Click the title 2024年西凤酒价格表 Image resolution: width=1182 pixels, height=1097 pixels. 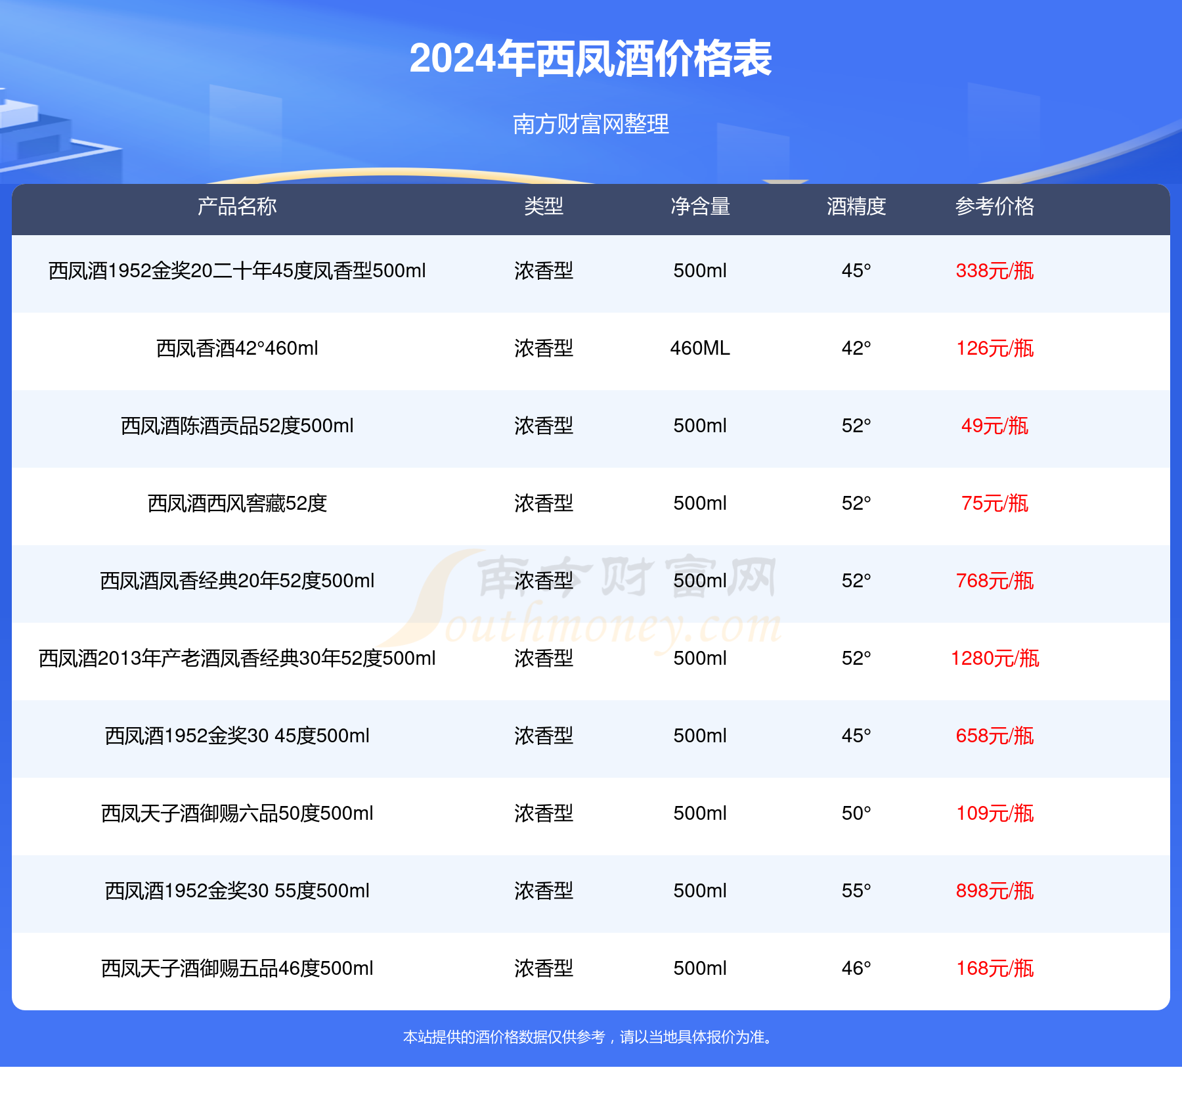coord(590,59)
